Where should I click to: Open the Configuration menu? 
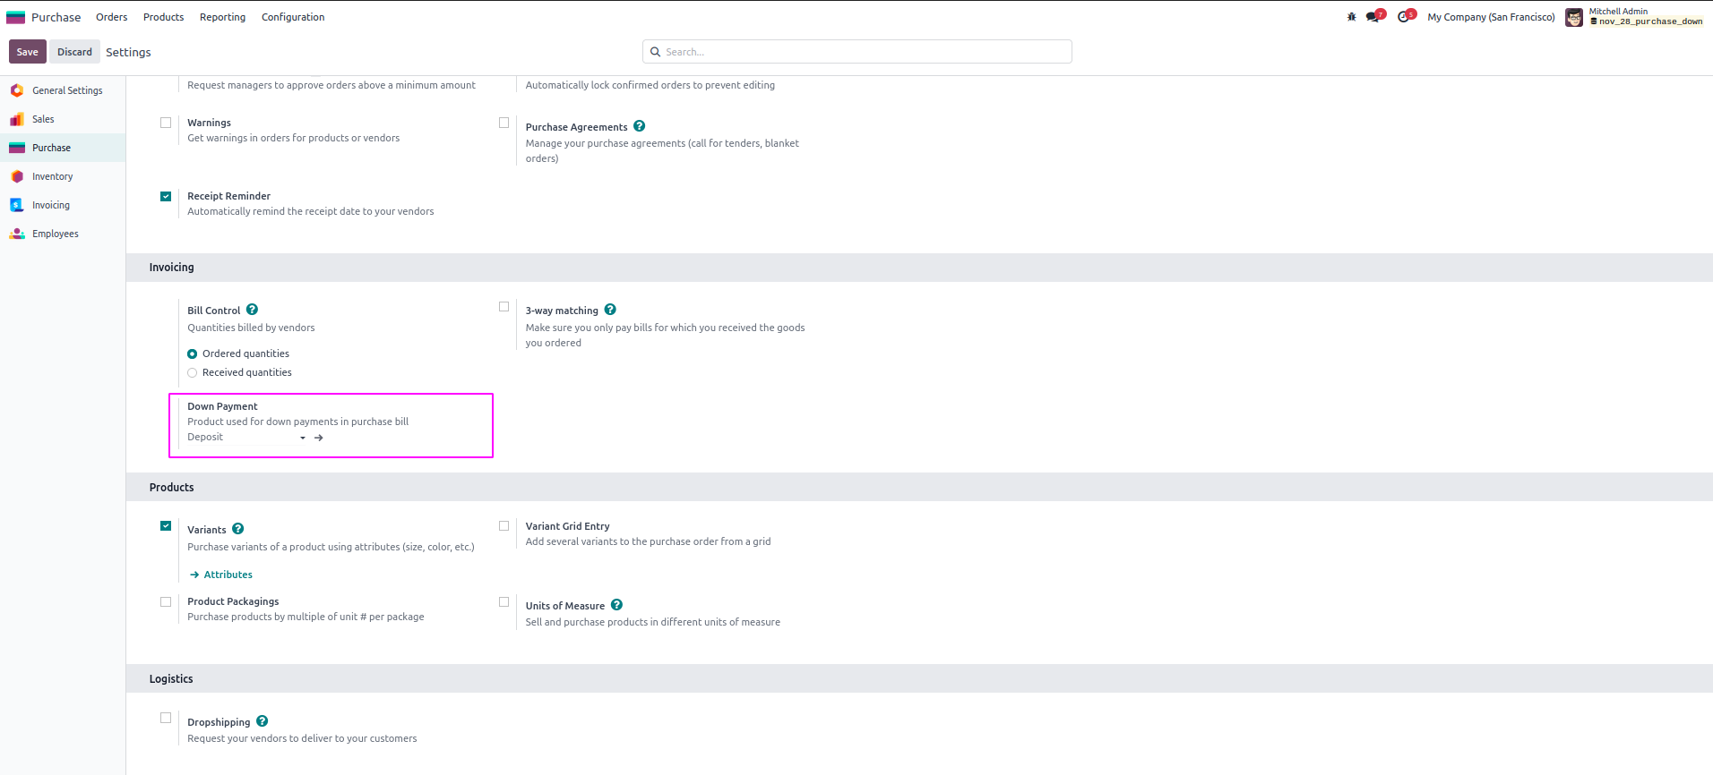pyautogui.click(x=293, y=17)
